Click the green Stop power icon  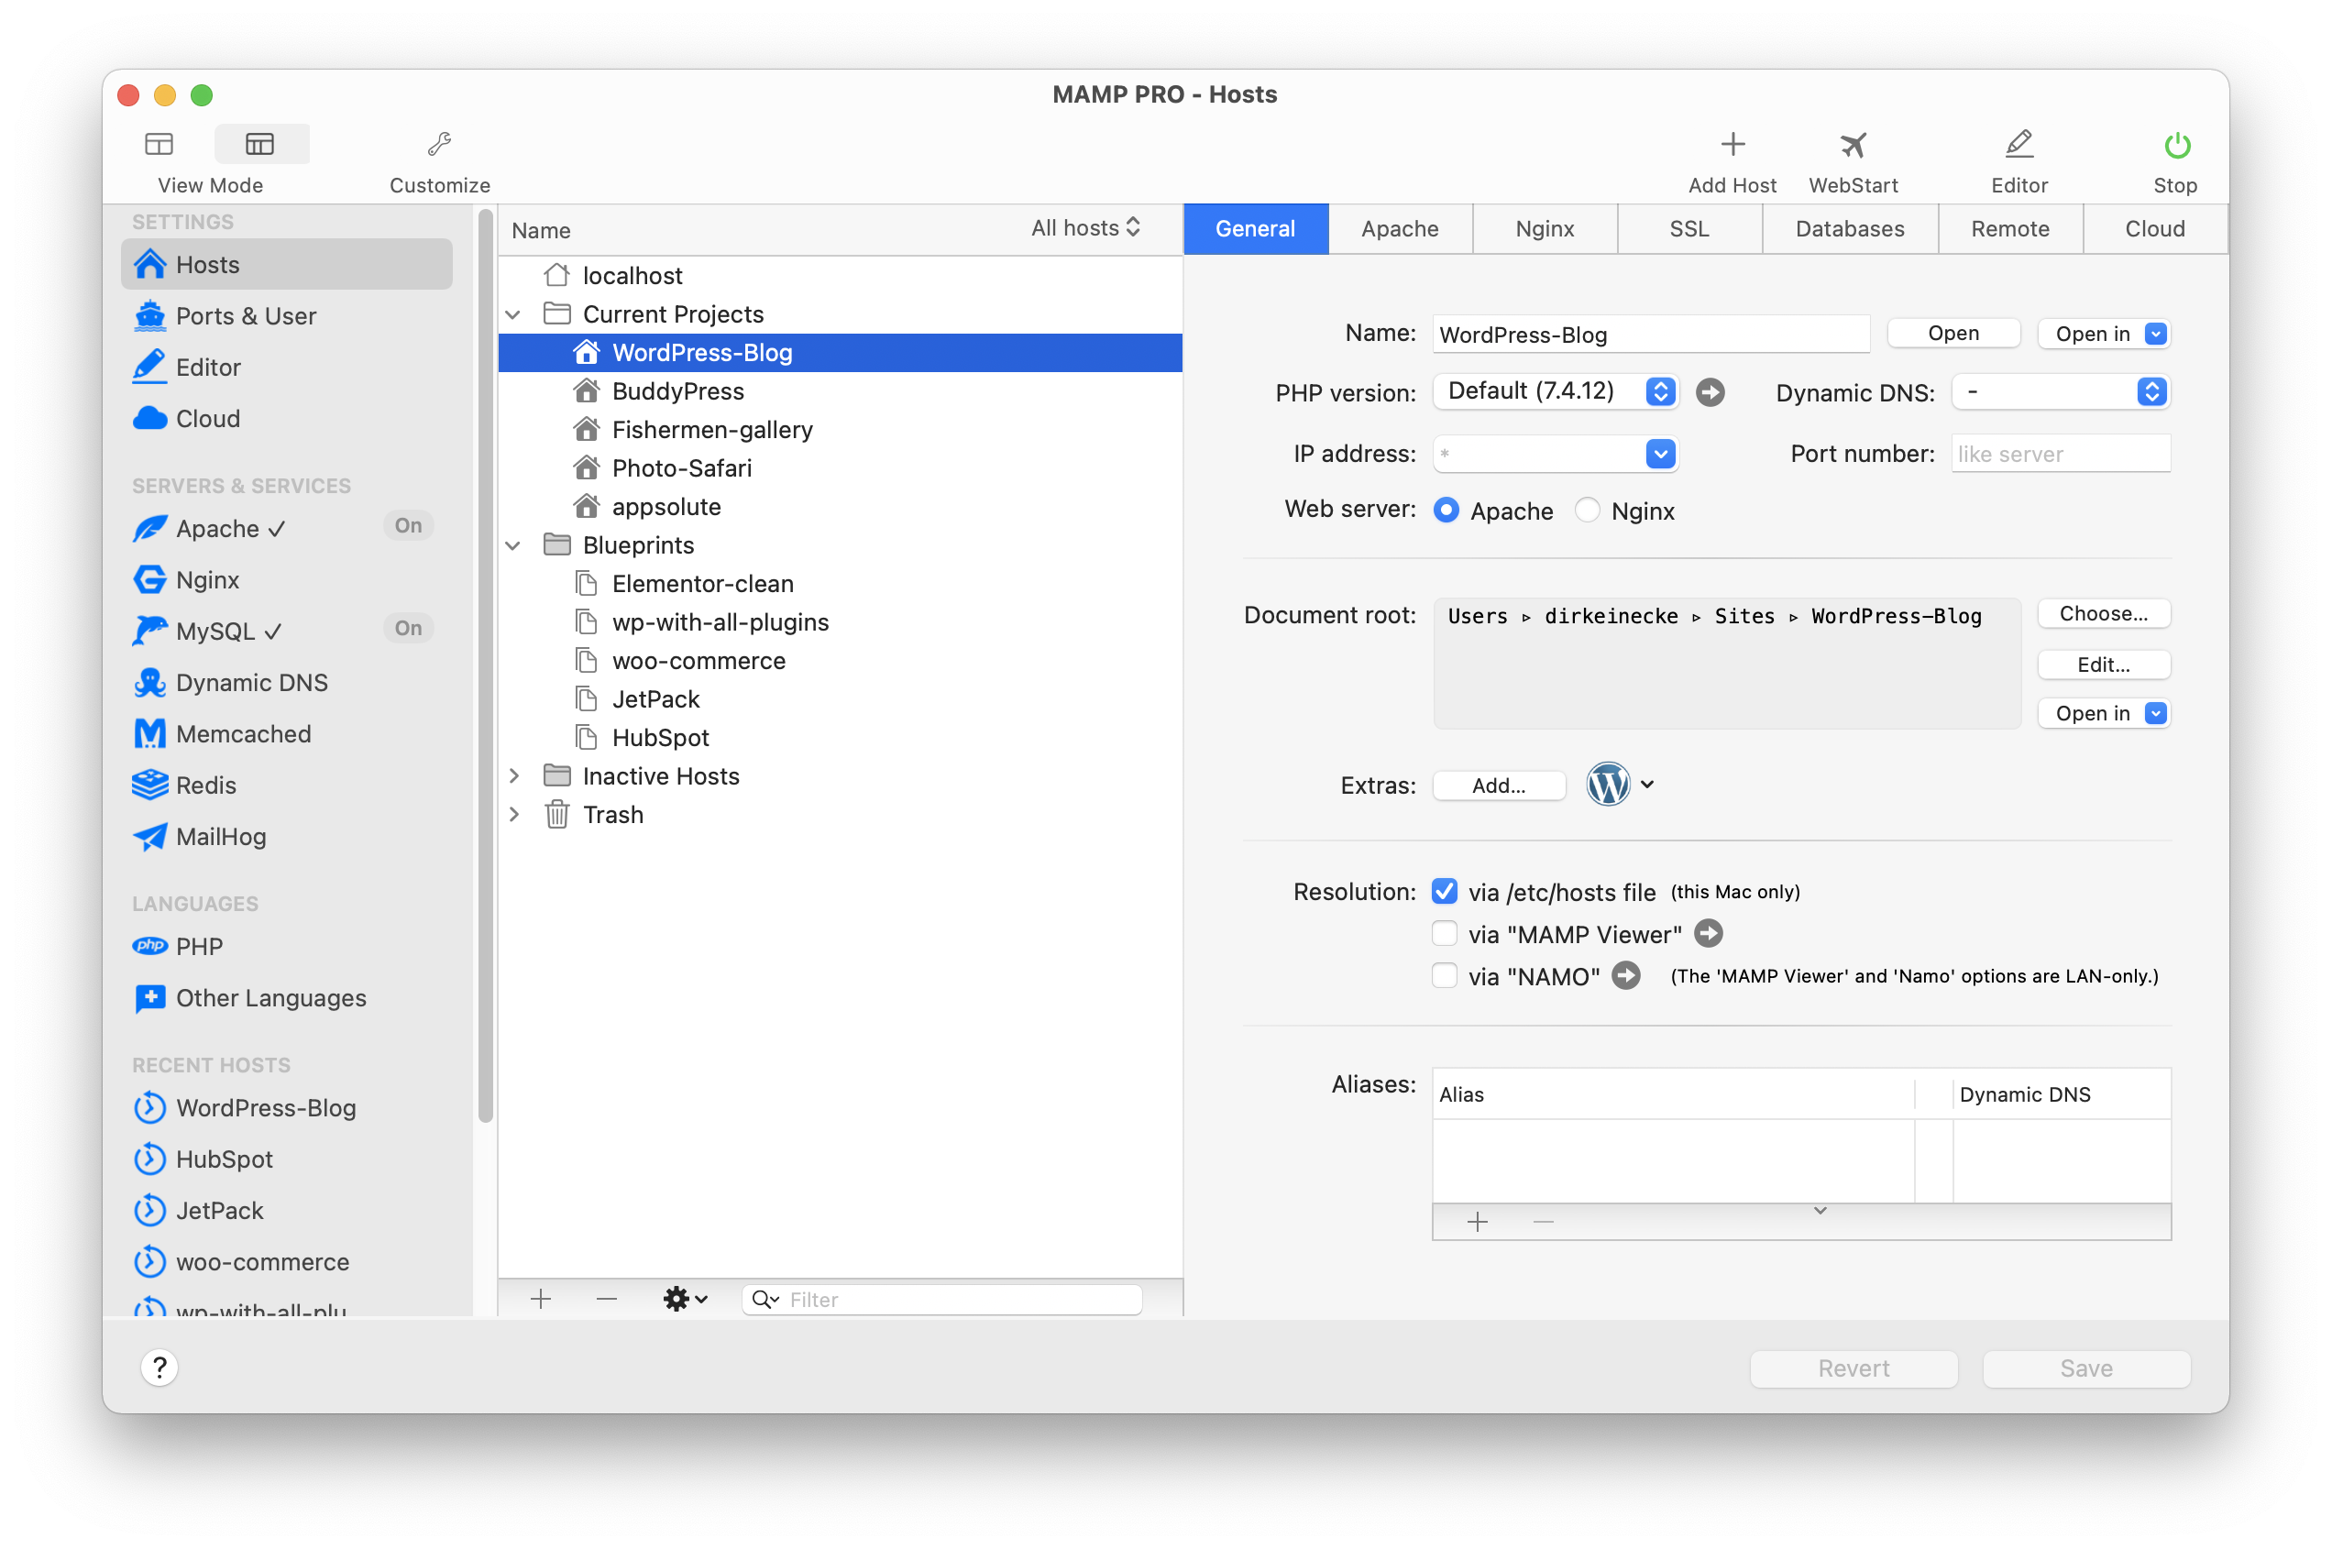[x=2176, y=145]
